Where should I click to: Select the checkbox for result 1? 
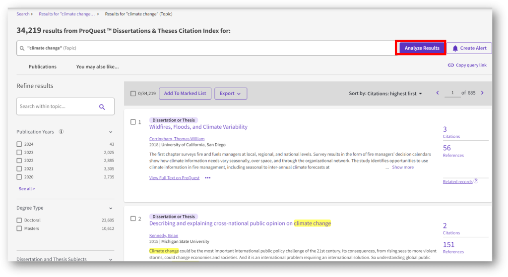tap(133, 122)
